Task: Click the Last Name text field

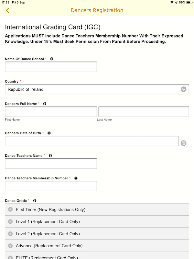Action: [144, 112]
